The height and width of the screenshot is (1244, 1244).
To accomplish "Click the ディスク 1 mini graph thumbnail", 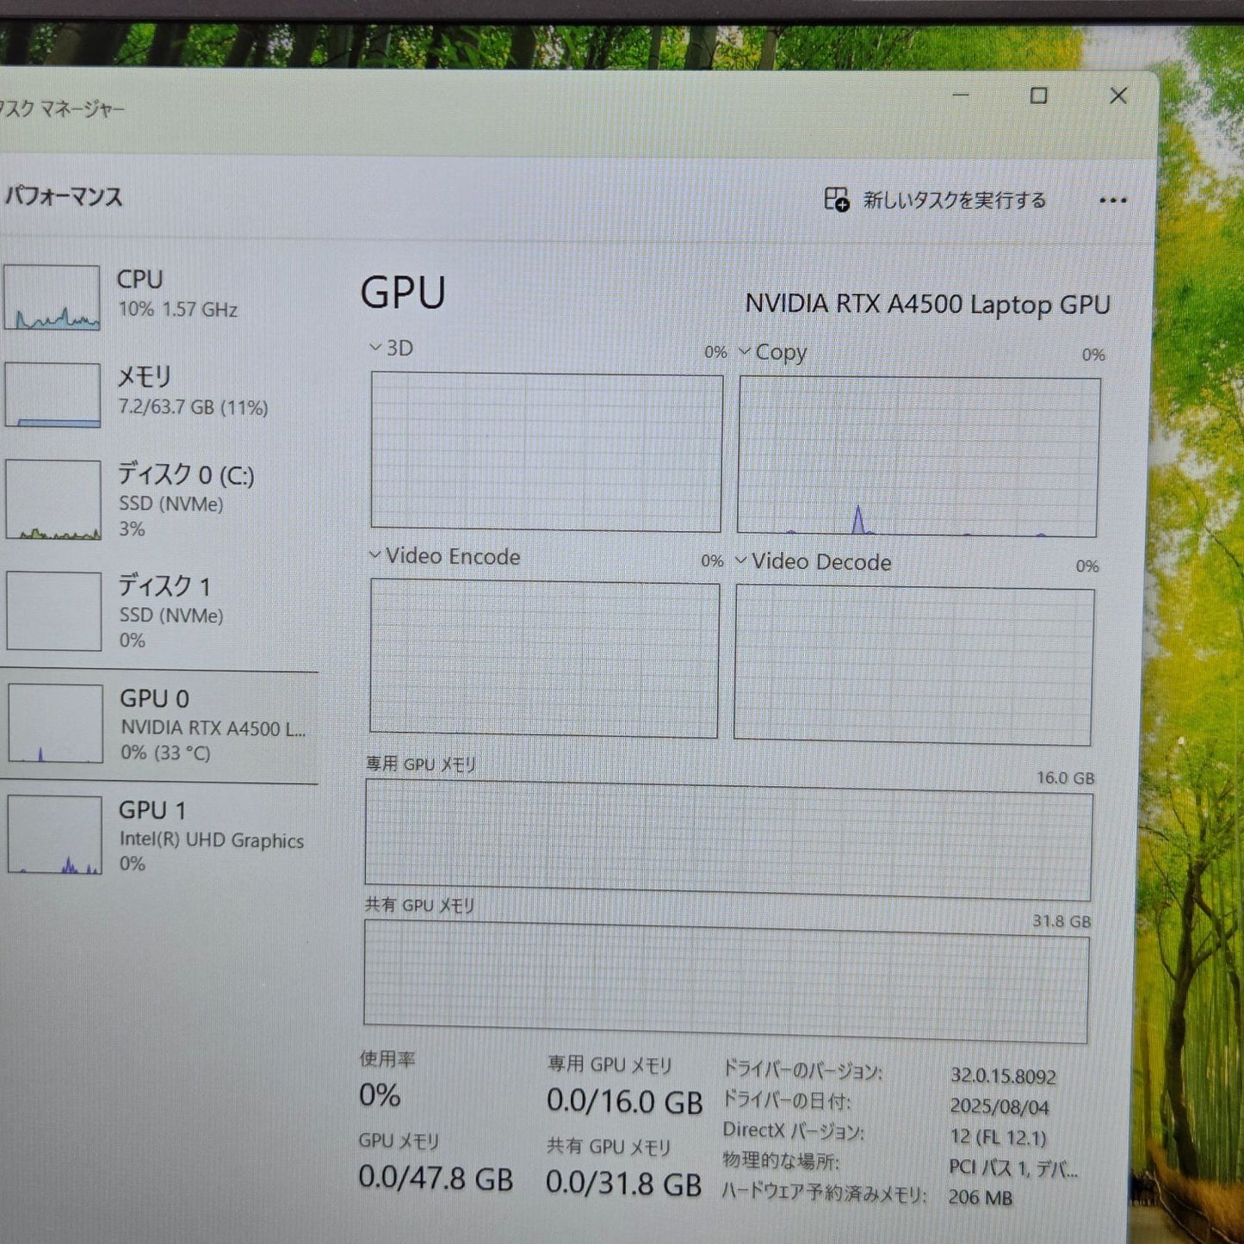I will [53, 611].
